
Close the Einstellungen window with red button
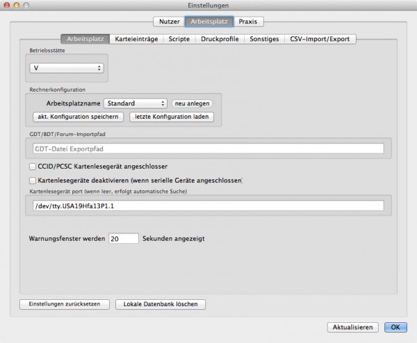click(7, 5)
